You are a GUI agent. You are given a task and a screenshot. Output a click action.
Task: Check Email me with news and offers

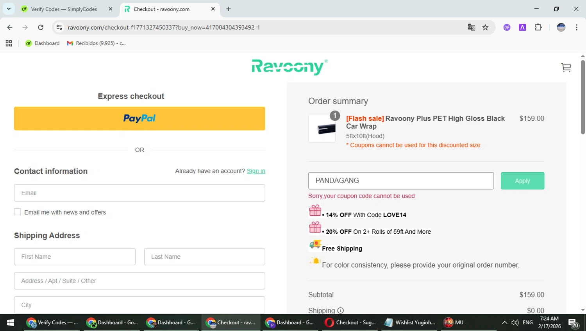18,212
